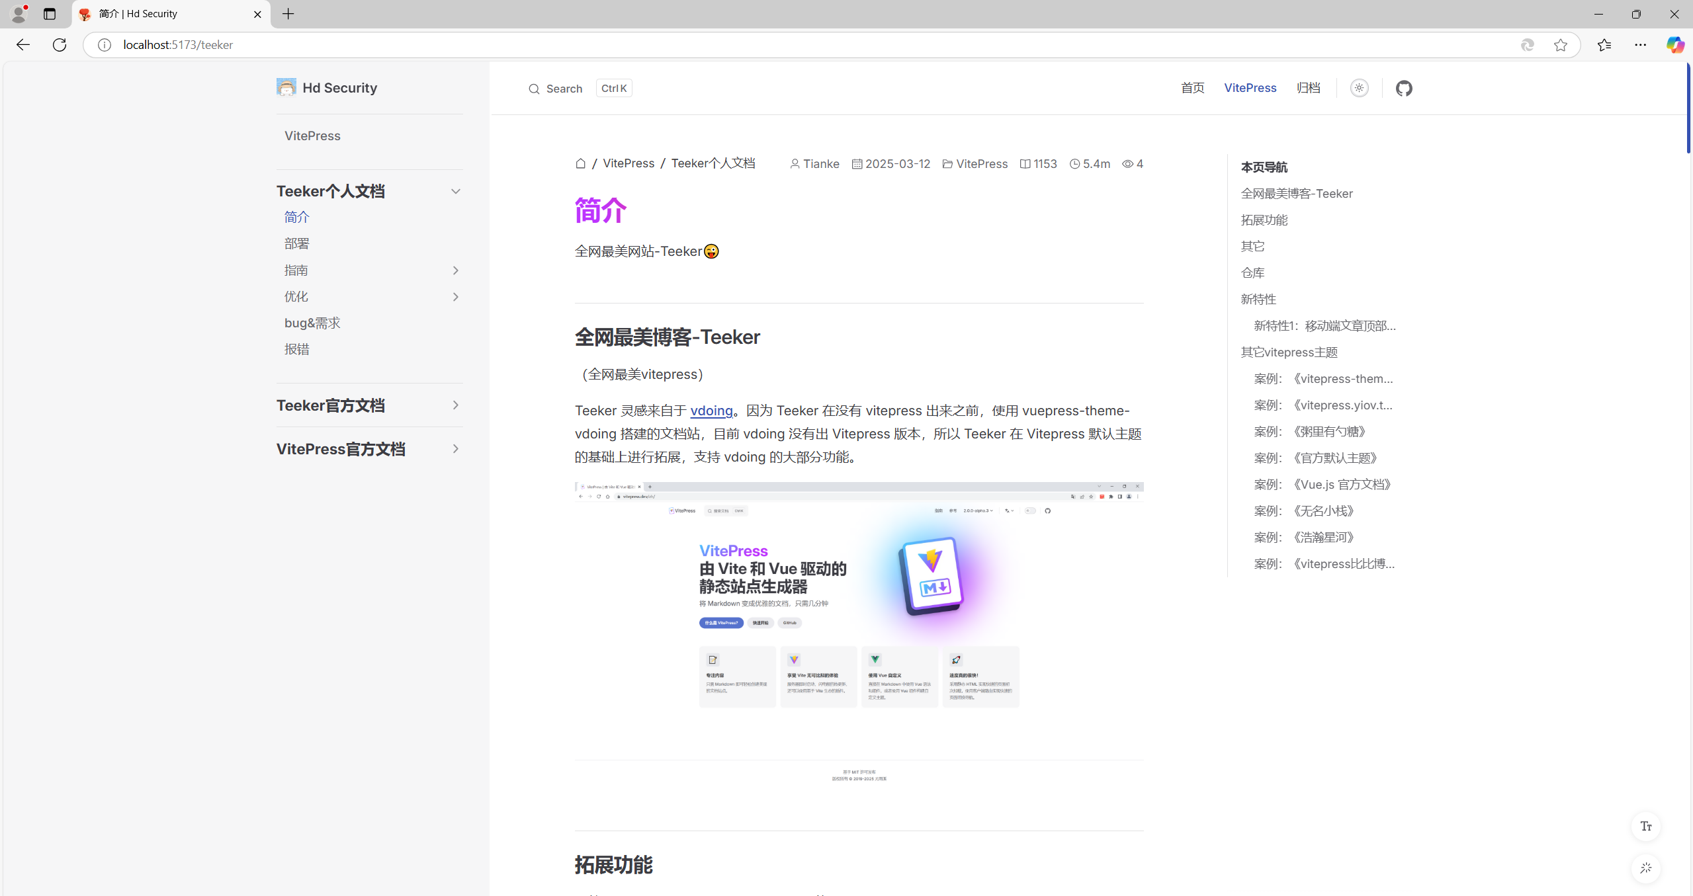
Task: Open the Copilot sidebar icon
Action: point(1675,44)
